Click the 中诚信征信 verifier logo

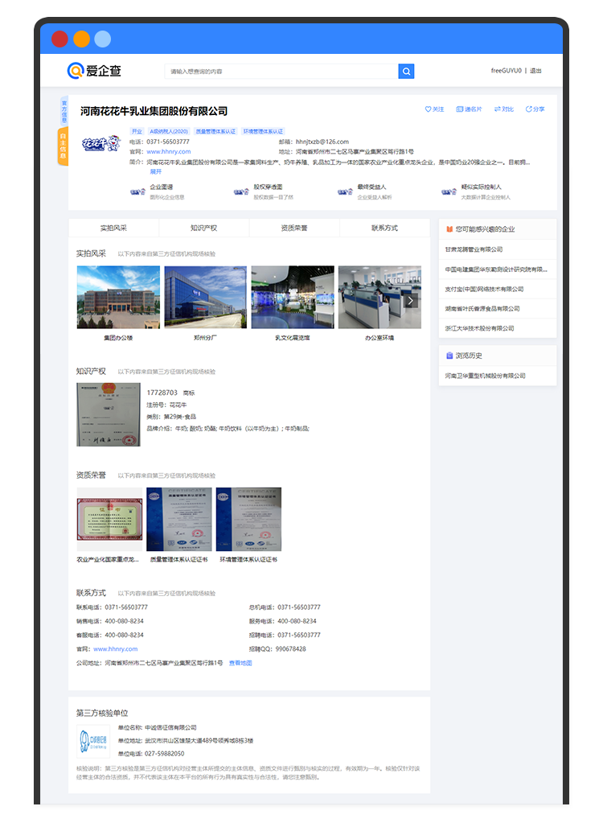[x=93, y=741]
